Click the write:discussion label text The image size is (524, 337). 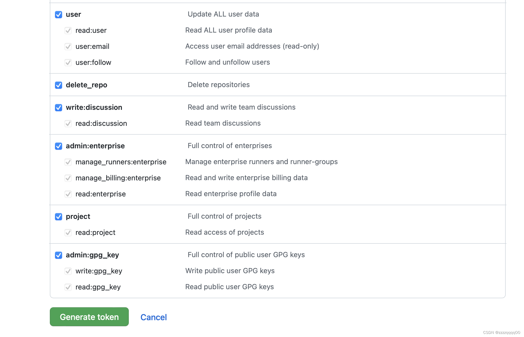[94, 107]
